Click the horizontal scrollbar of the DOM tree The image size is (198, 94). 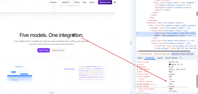pos(164,51)
